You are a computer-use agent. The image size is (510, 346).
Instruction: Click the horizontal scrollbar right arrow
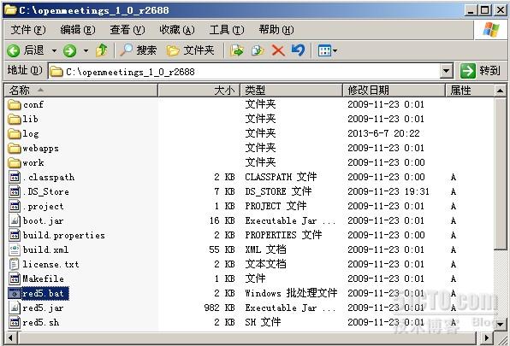click(x=486, y=338)
